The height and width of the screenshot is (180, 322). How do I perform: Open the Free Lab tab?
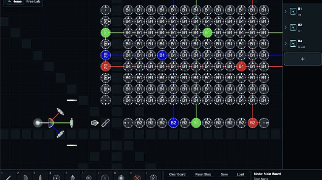[x=33, y=1]
